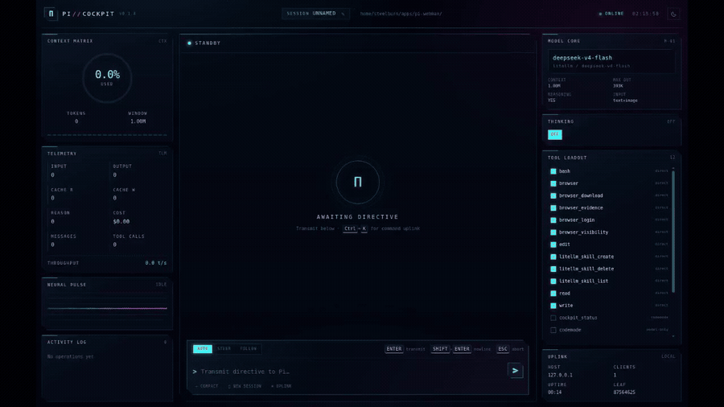Toggle the Thinking OFF button
The image size is (724, 407).
[x=554, y=134]
